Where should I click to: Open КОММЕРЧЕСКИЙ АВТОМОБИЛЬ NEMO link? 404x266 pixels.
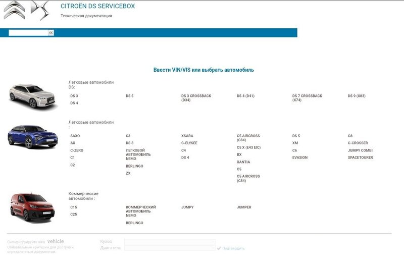pyautogui.click(x=141, y=211)
